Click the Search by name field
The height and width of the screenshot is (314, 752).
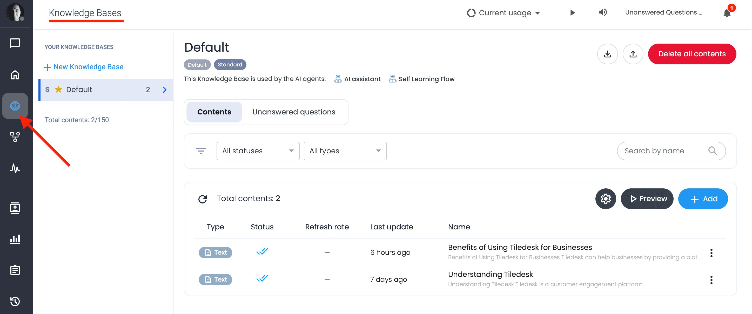coord(671,151)
